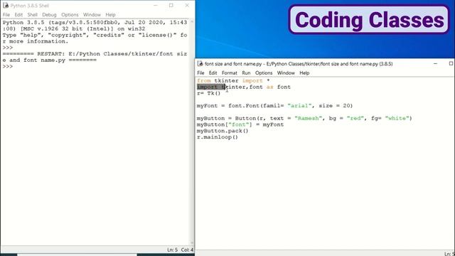The height and width of the screenshot is (256, 455).
Task: Click "white" string in Button line
Action: tap(397, 118)
